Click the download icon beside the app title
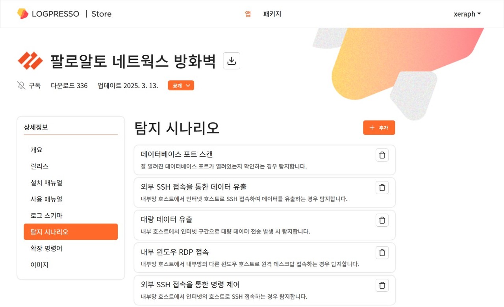The width and height of the screenshot is (504, 307). pyautogui.click(x=231, y=61)
